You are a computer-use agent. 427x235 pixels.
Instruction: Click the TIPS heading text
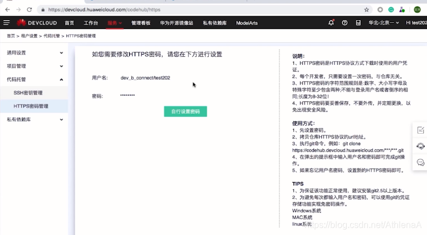pyautogui.click(x=298, y=184)
